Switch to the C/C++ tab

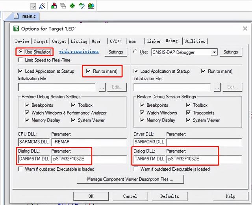click(x=116, y=41)
